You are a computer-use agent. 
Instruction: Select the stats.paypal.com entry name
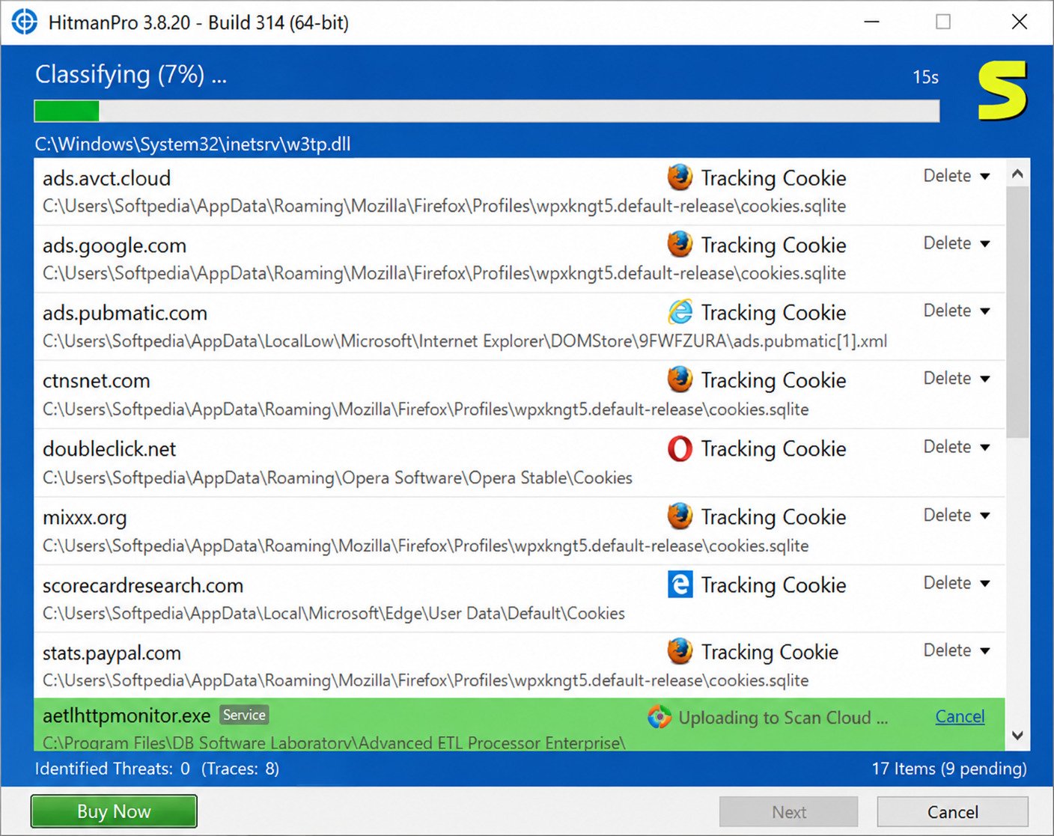(112, 653)
